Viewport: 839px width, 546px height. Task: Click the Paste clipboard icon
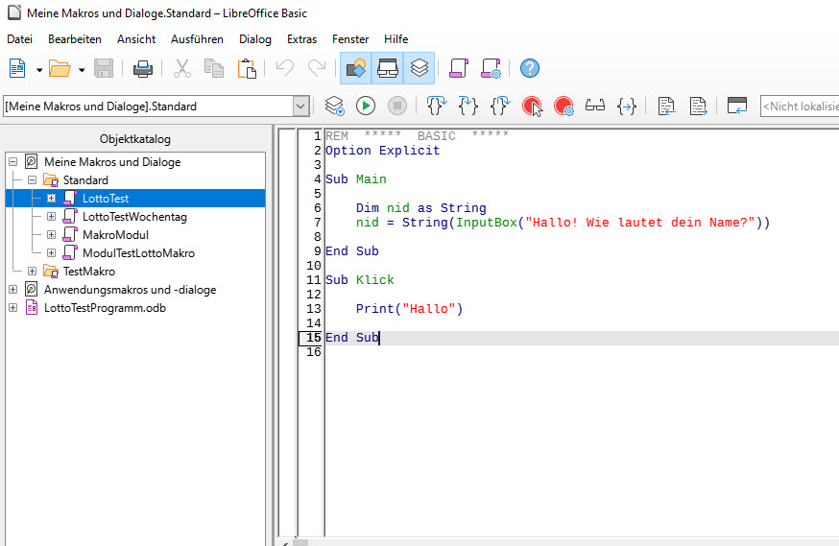coord(246,68)
